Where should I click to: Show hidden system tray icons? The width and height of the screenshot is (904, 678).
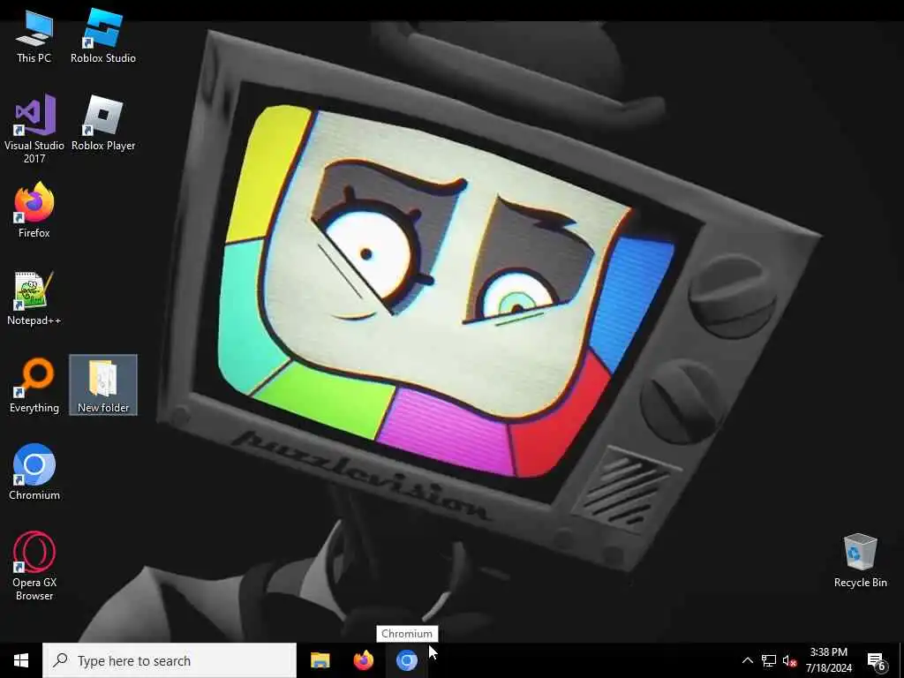747,660
